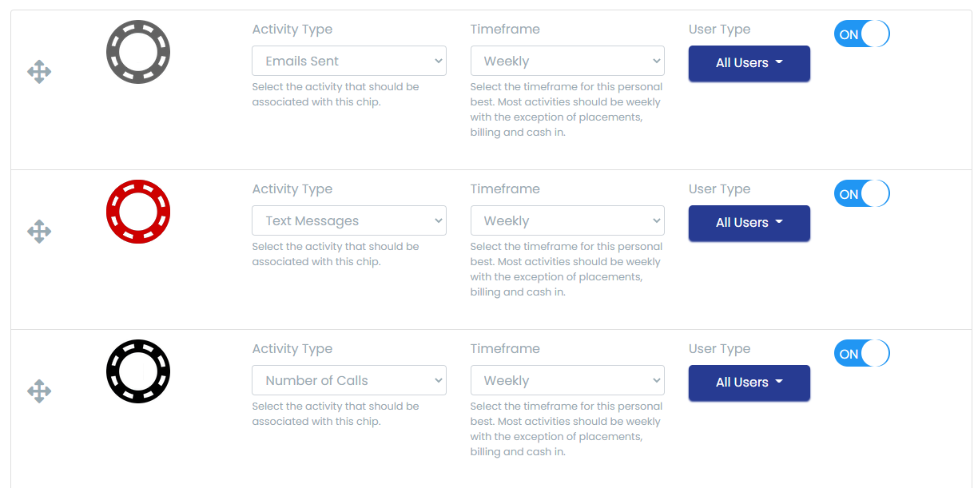Click All Users button in Text Messages row
This screenshot has height=488, width=978.
(749, 223)
